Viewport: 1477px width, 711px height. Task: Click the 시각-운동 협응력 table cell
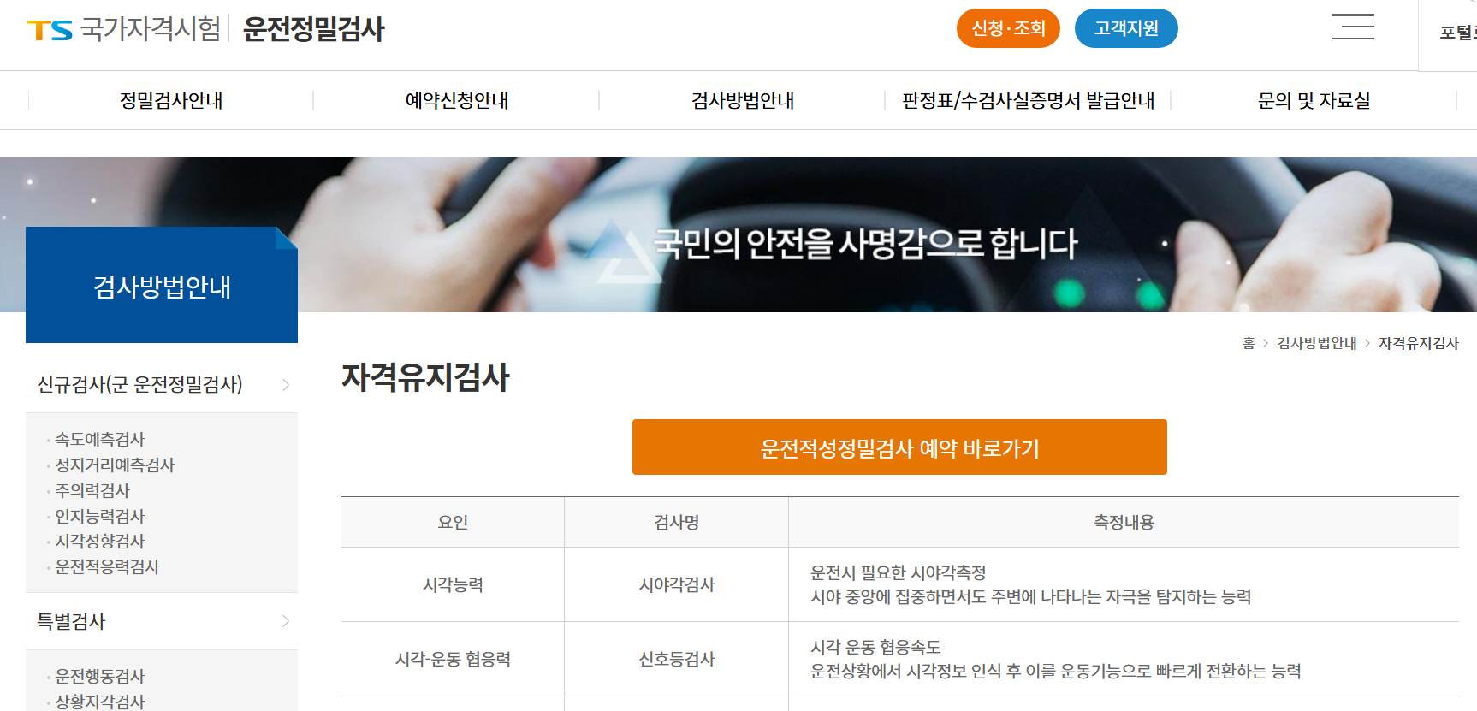pos(453,659)
